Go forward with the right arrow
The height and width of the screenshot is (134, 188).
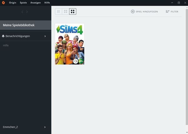27,12
